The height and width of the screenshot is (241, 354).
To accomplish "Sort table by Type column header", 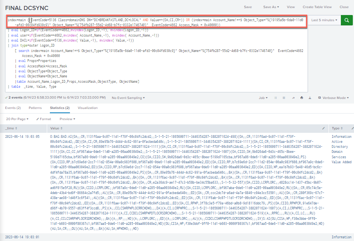I will point(336,128).
